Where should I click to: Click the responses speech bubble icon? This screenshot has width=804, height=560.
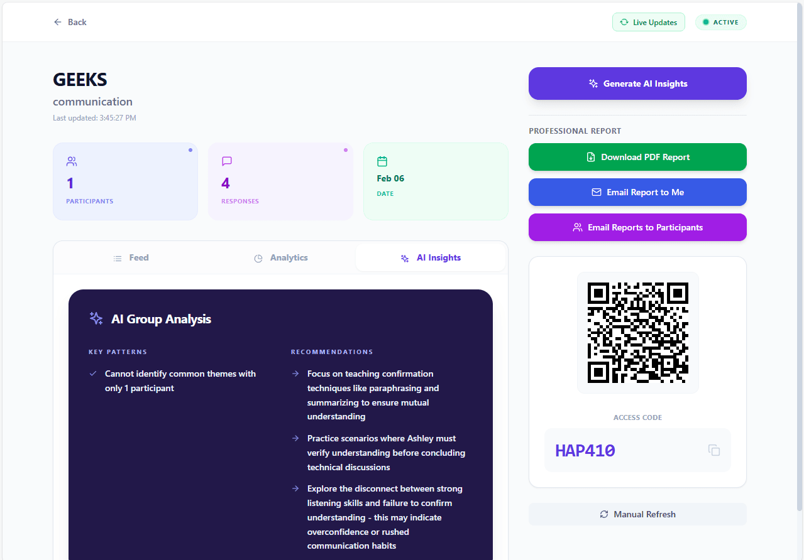(226, 161)
